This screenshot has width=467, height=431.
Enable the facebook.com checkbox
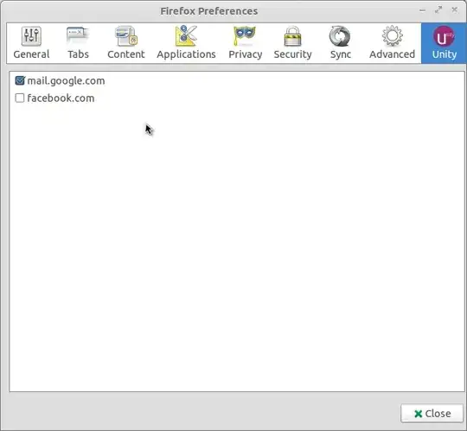(20, 98)
